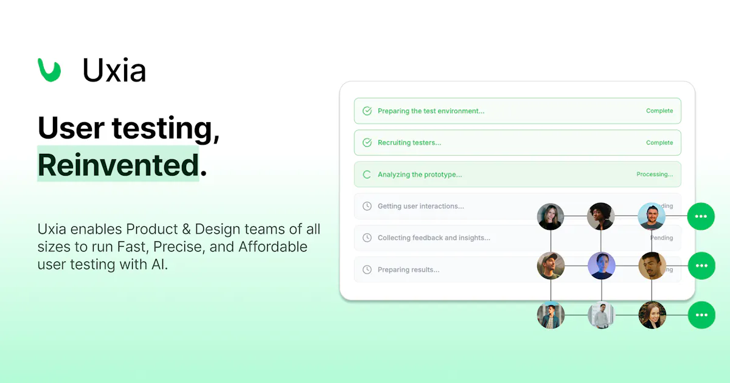Select the Recruiting testers step row
The width and height of the screenshot is (730, 383).
point(518,143)
